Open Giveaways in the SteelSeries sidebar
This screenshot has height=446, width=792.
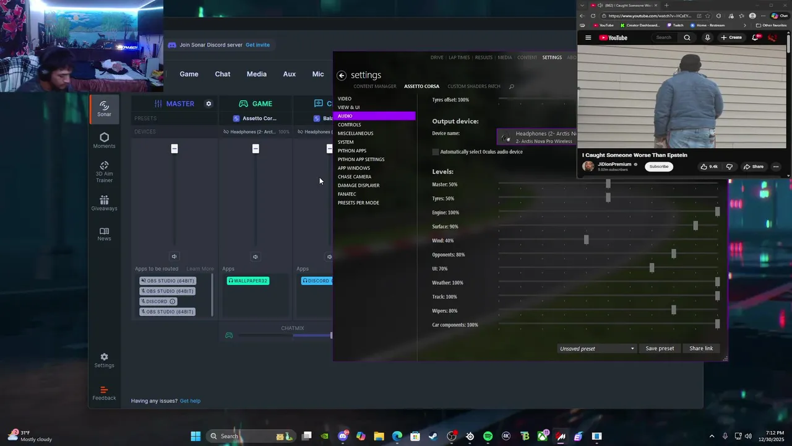[x=104, y=203]
